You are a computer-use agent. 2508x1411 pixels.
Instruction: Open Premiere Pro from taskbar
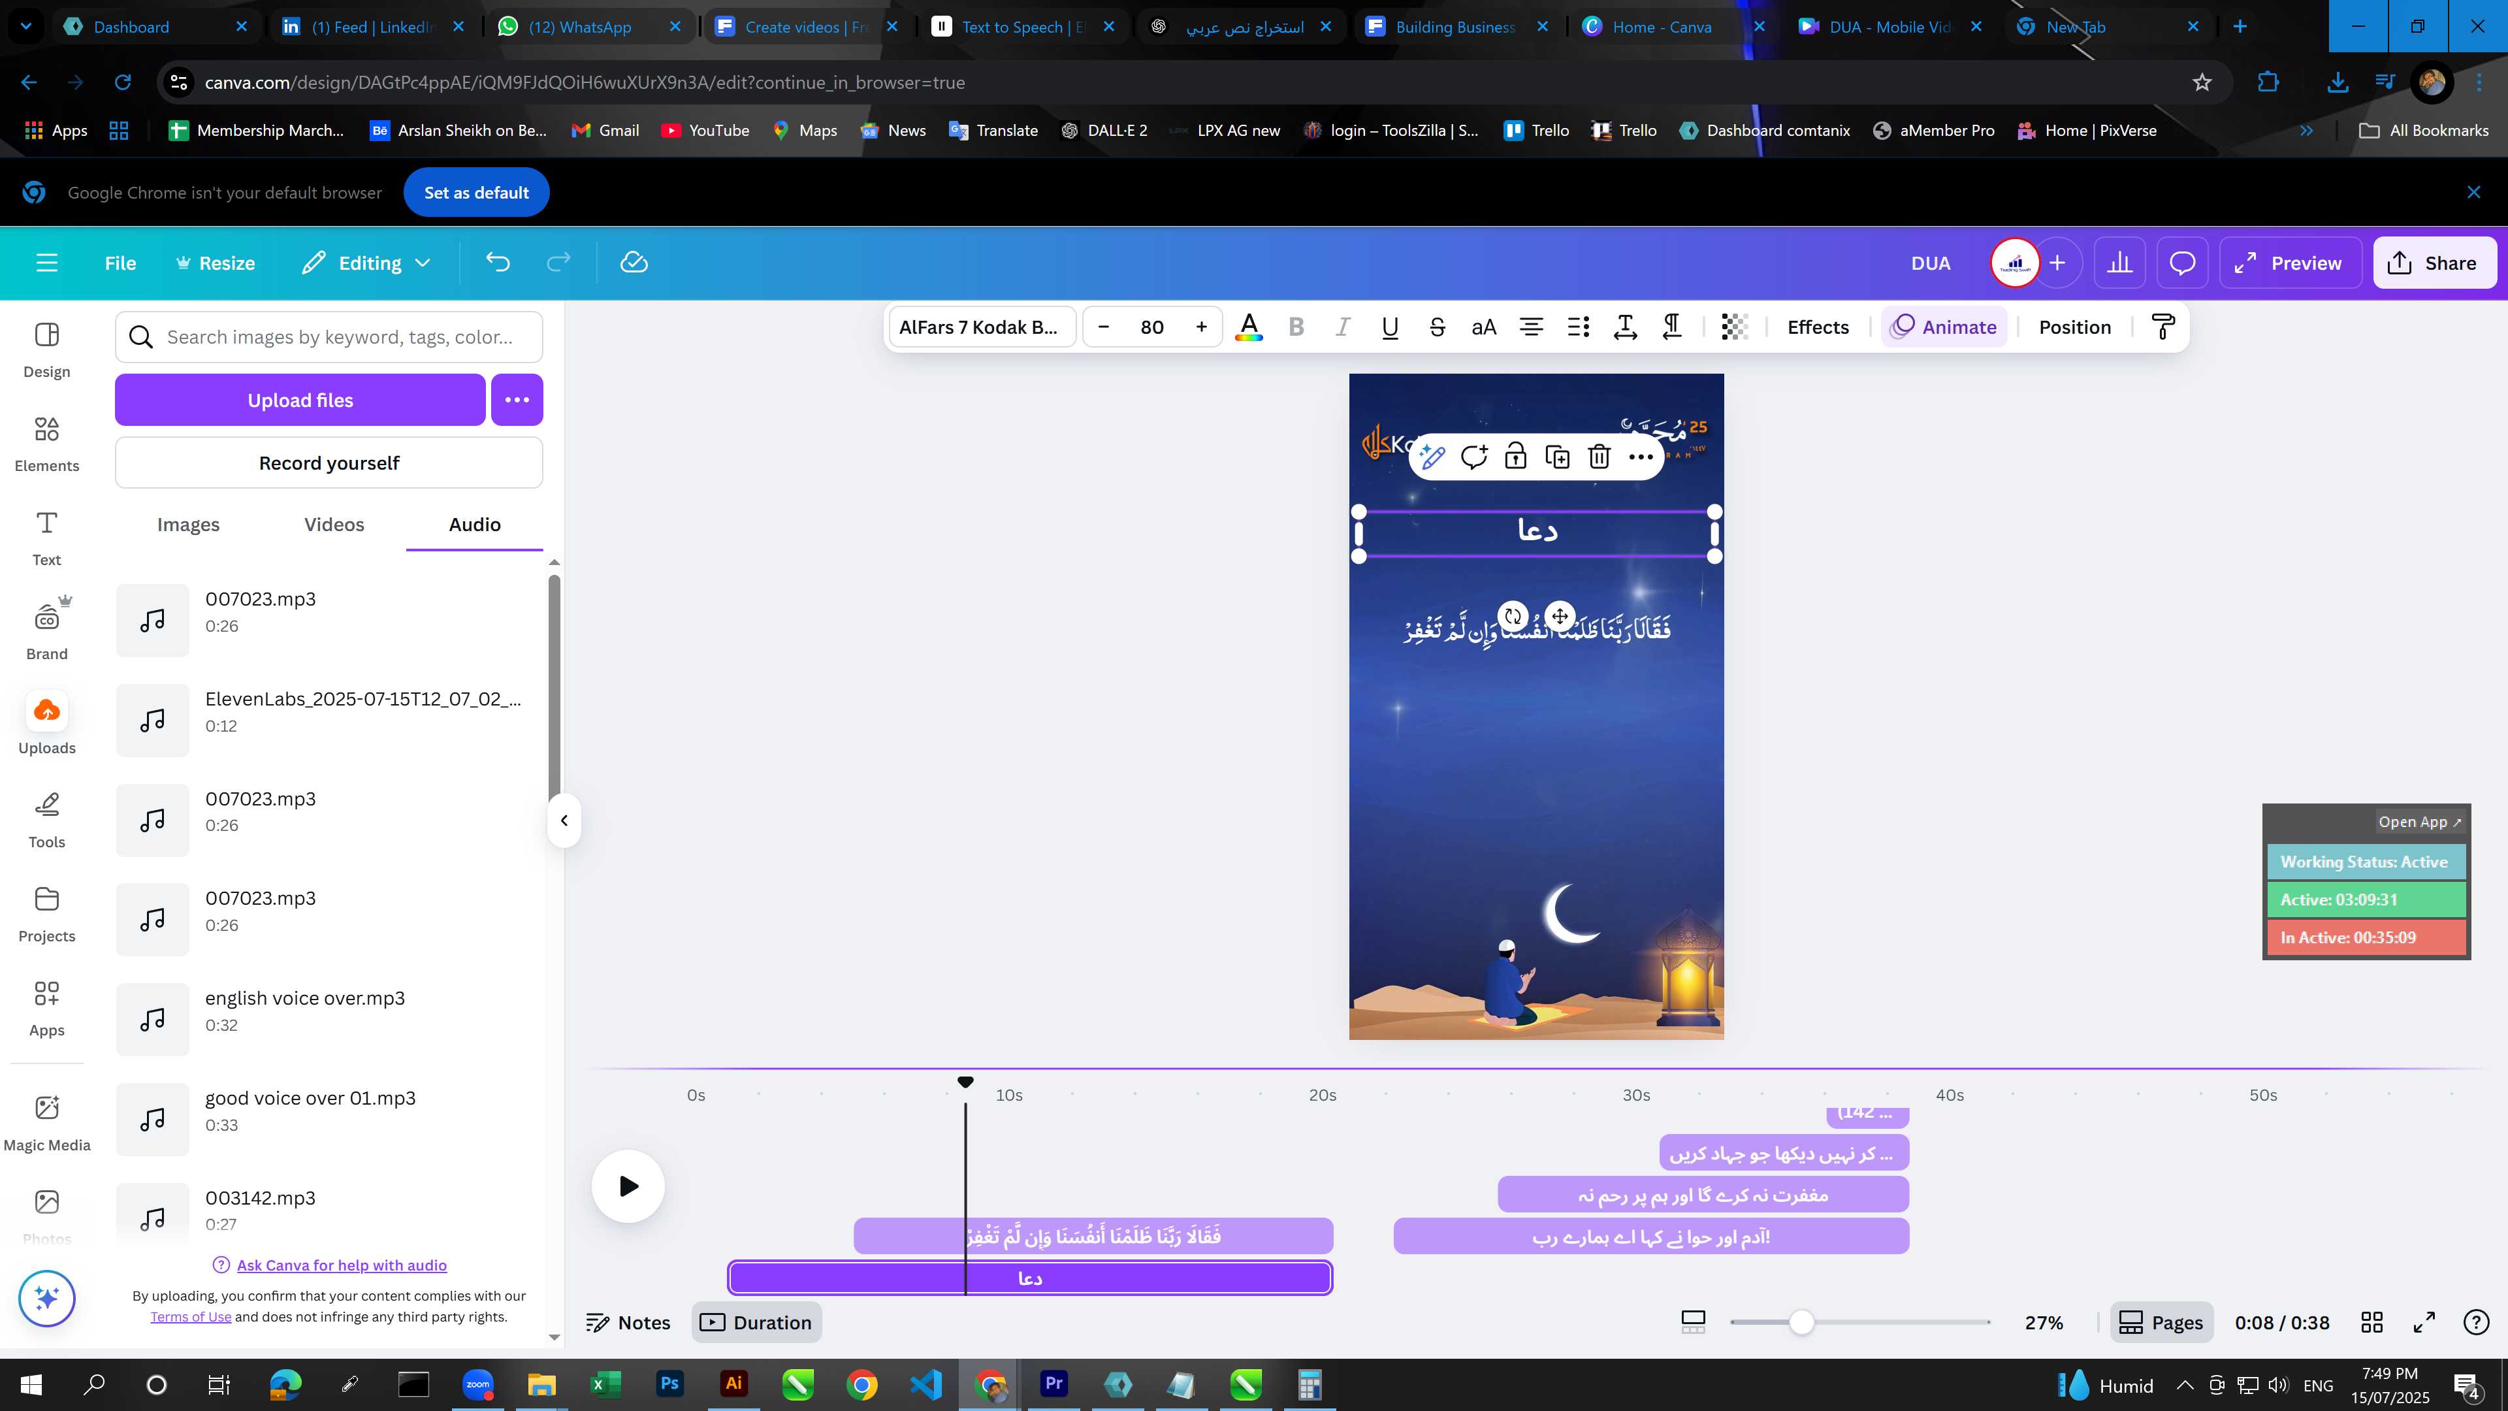click(1053, 1384)
